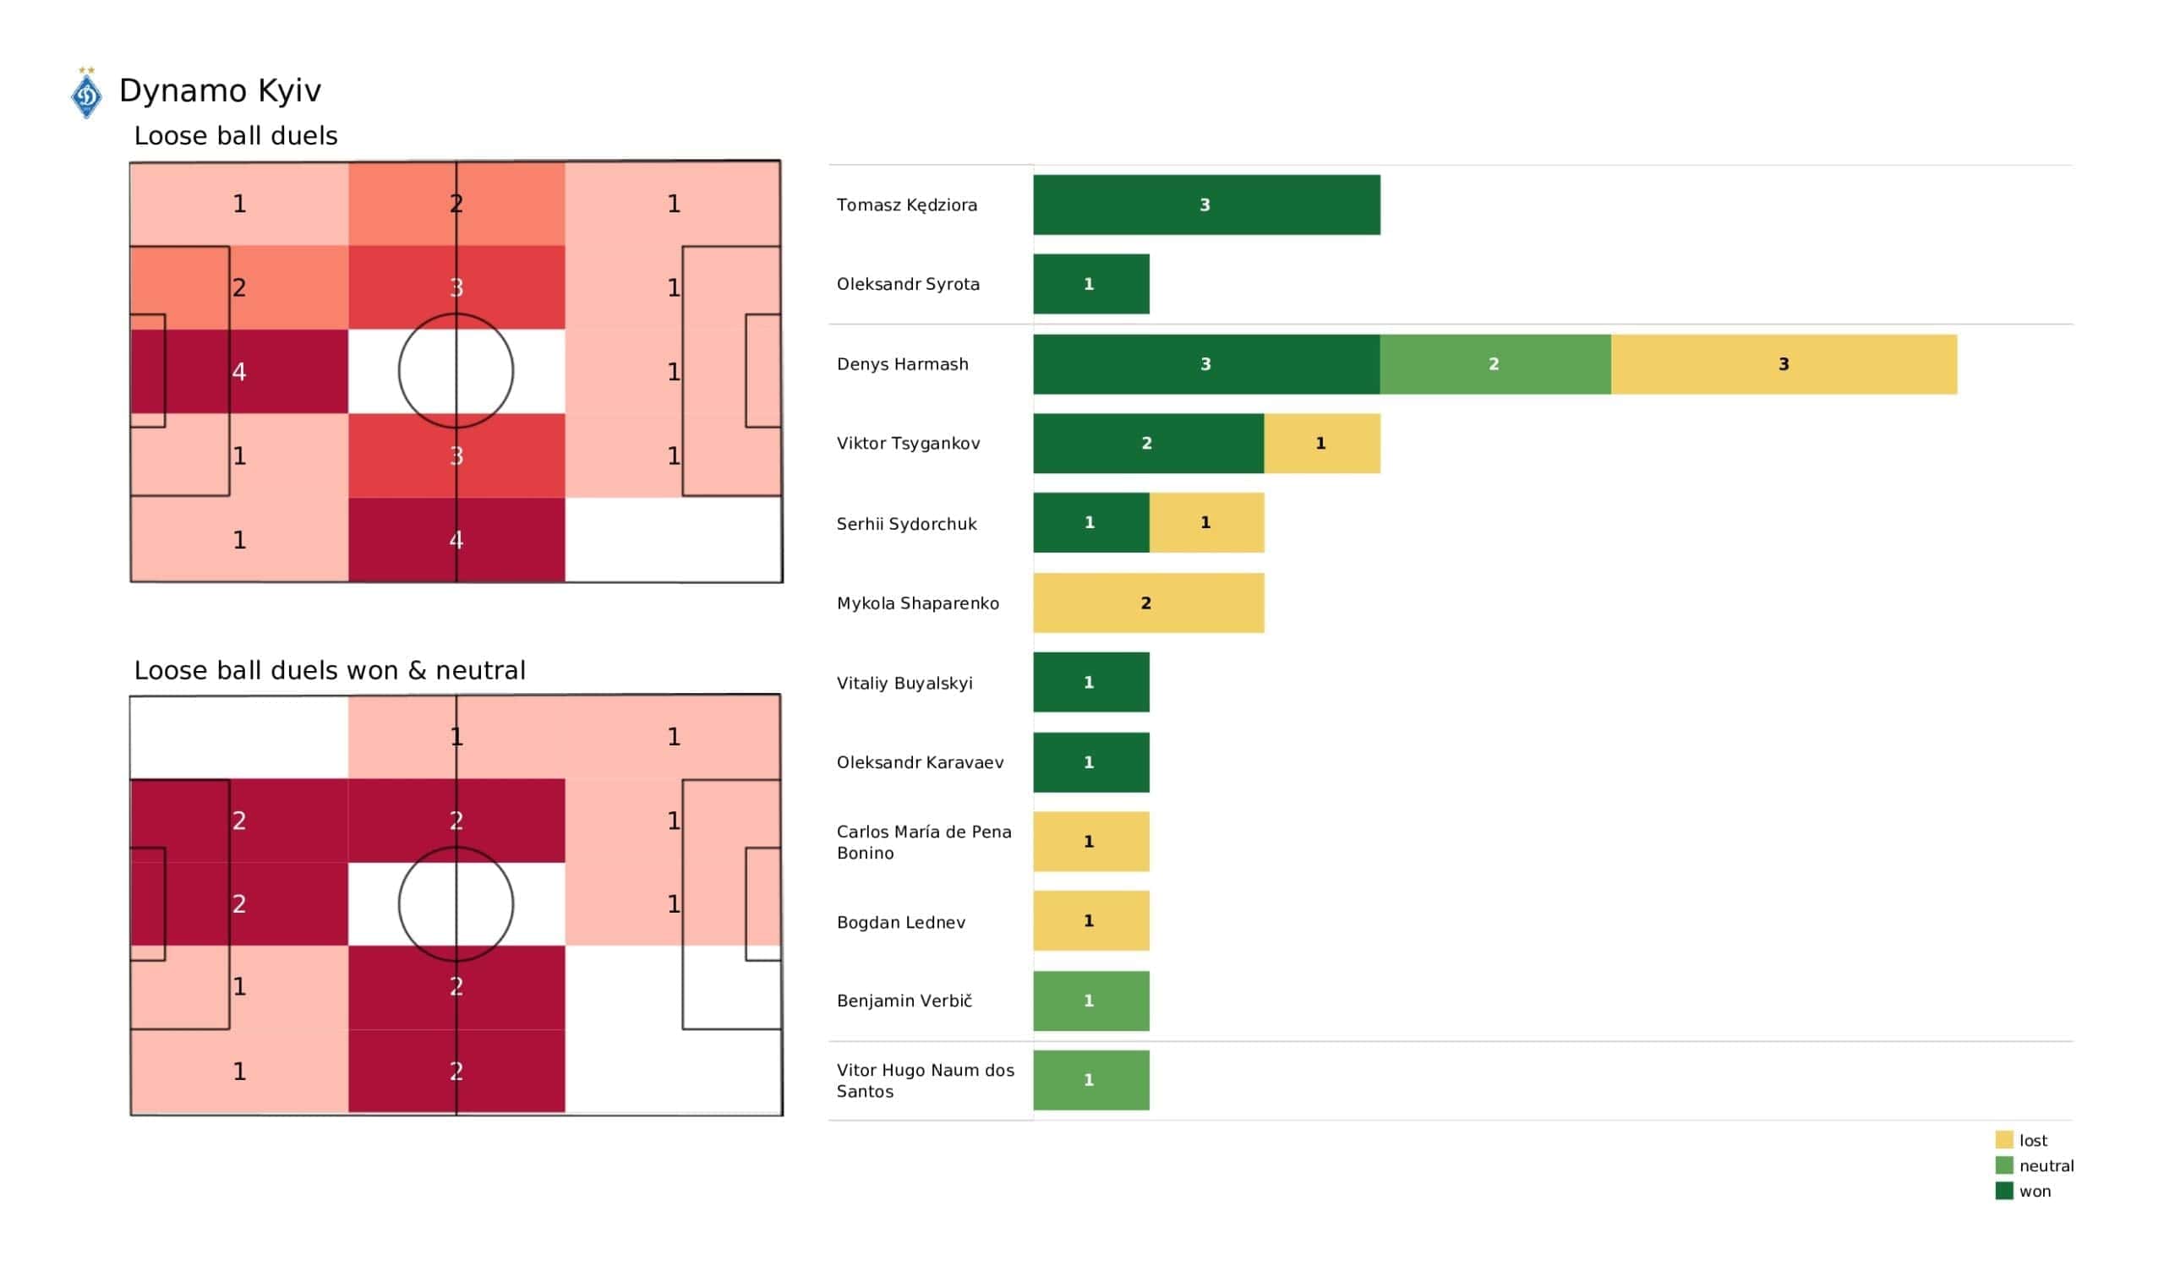The height and width of the screenshot is (1271, 2164).
Task: Click the Bogdan Lednev player name
Action: [x=901, y=922]
